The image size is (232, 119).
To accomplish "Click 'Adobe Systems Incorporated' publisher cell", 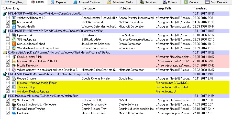I will click(136, 18).
